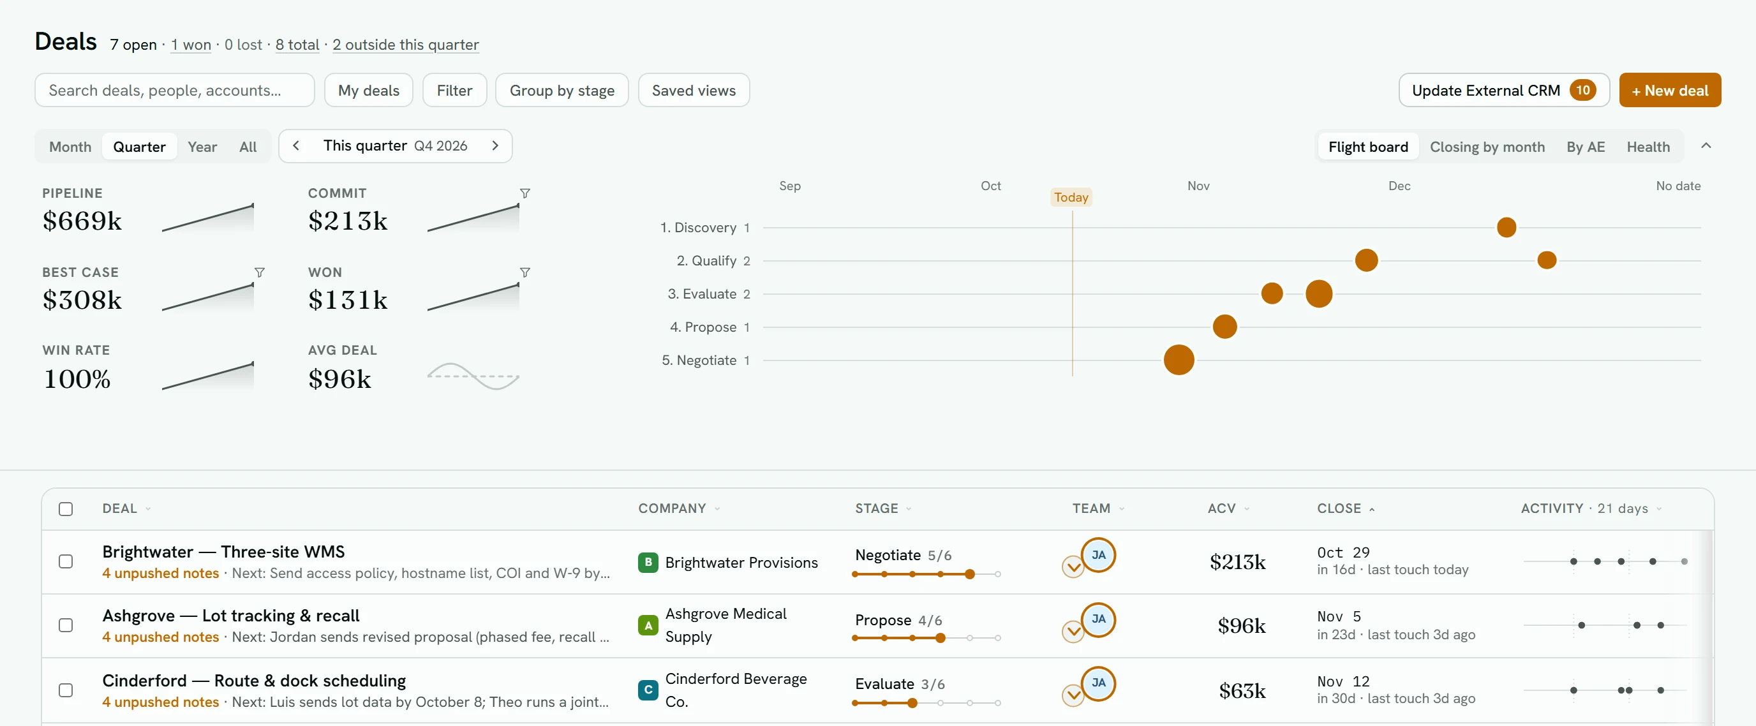Select the Closing by month chart tab
This screenshot has height=726, width=1756.
(x=1487, y=147)
